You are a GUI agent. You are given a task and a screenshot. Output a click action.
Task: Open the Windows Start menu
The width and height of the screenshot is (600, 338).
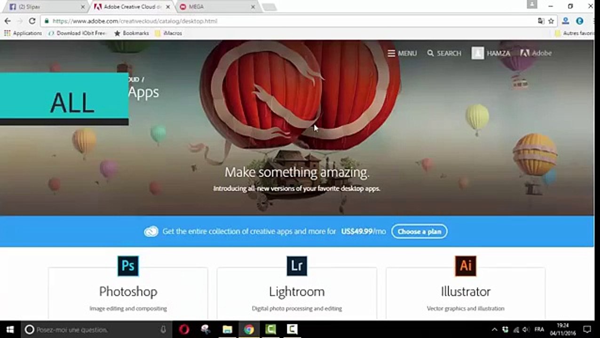(9, 330)
